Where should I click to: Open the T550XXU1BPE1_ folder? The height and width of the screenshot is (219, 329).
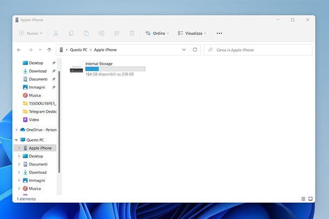39,104
